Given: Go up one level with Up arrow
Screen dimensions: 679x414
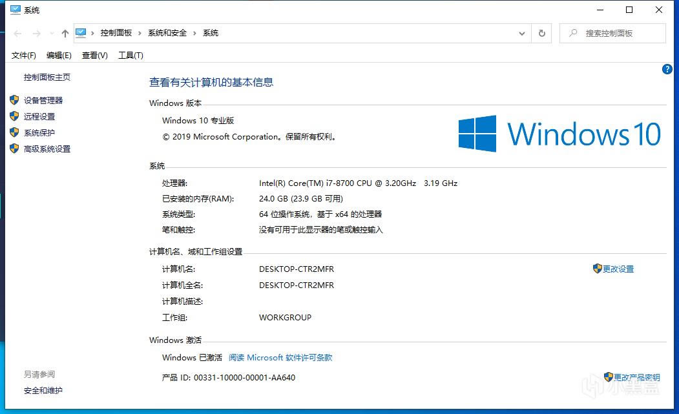Looking at the screenshot, I should (x=65, y=34).
